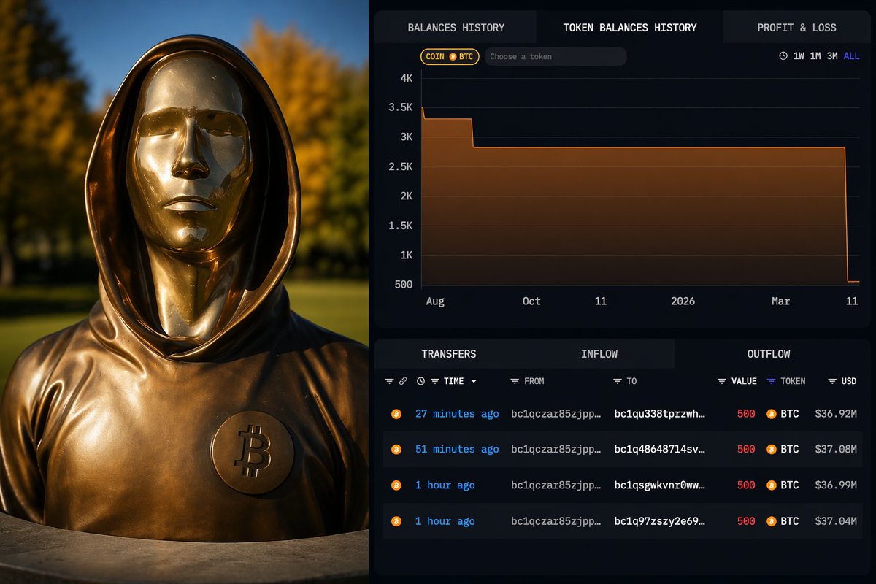Click the Mar label on chart axis
Screen dimensions: 876x584
pyautogui.click(x=780, y=301)
